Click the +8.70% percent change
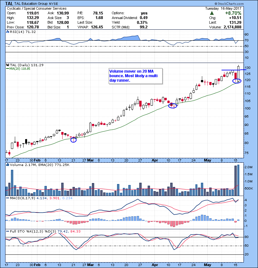This screenshot has width=258, height=268. click(233, 13)
